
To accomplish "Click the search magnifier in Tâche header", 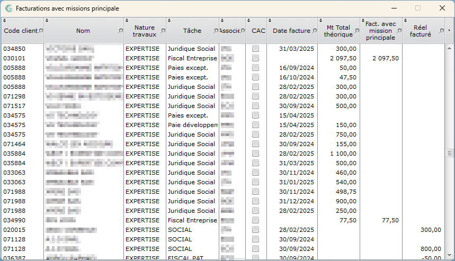I will pyautogui.click(x=216, y=31).
